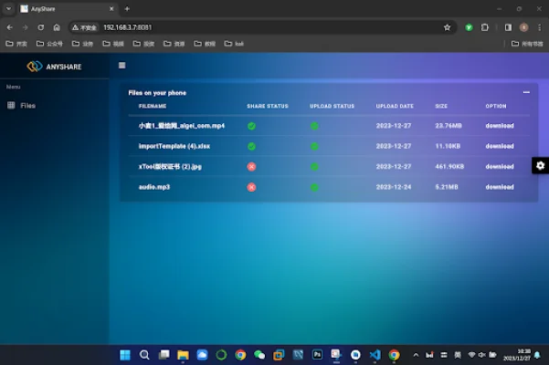This screenshot has width=549, height=365.
Task: Click red share status icon for xTool jpg
Action: (251, 166)
